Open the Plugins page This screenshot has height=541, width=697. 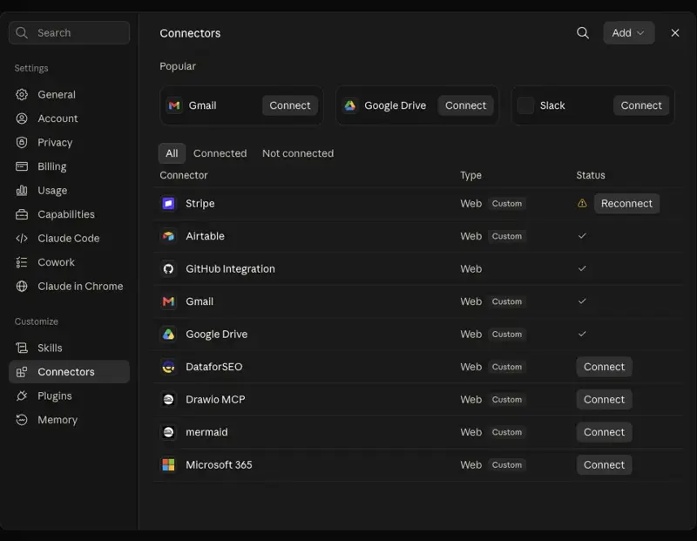70,396
